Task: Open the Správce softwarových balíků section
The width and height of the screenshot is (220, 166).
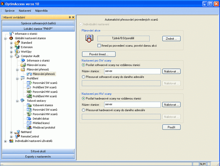Action: click(38, 23)
